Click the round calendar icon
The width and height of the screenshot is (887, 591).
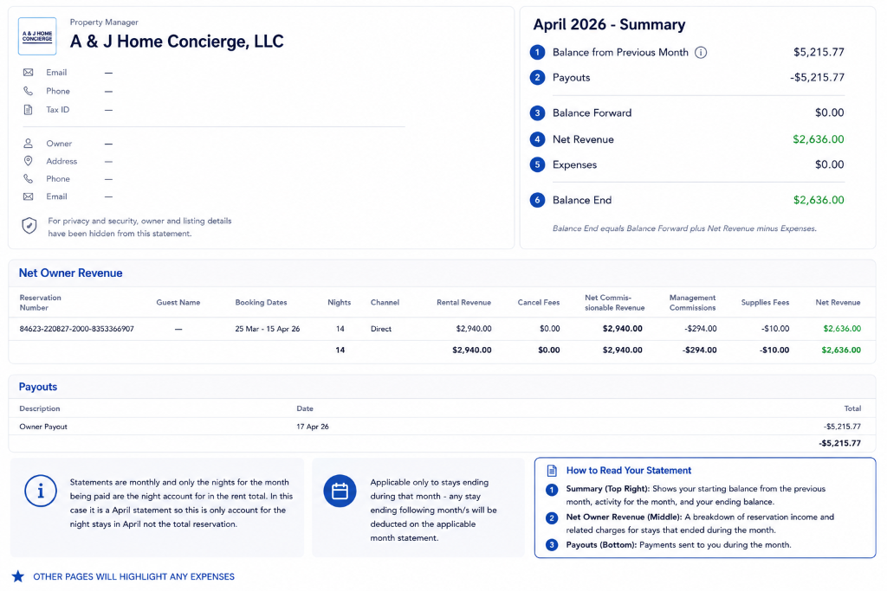[x=340, y=491]
